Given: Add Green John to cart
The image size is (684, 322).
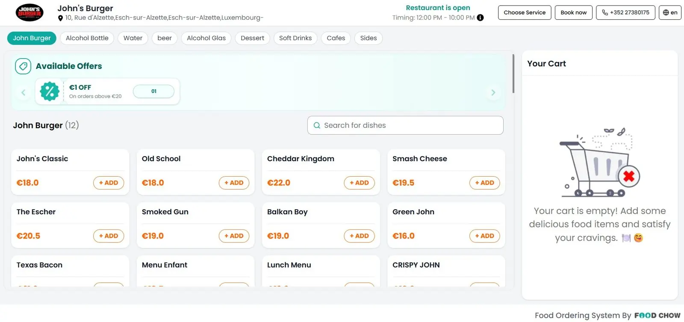Looking at the screenshot, I should click(x=485, y=236).
